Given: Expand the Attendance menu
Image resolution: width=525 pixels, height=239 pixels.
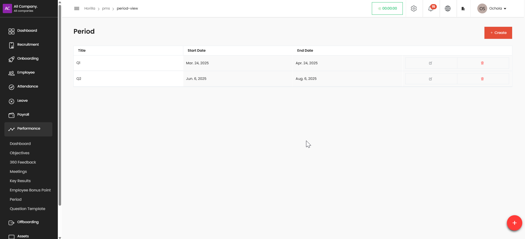Looking at the screenshot, I should point(28,87).
